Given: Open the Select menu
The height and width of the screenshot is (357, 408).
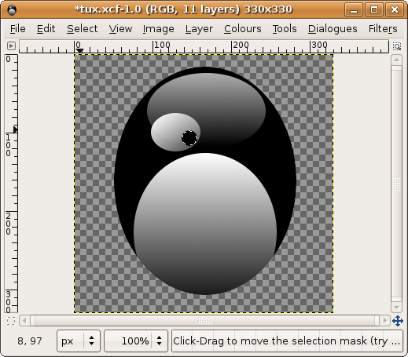Looking at the screenshot, I should 82,29.
